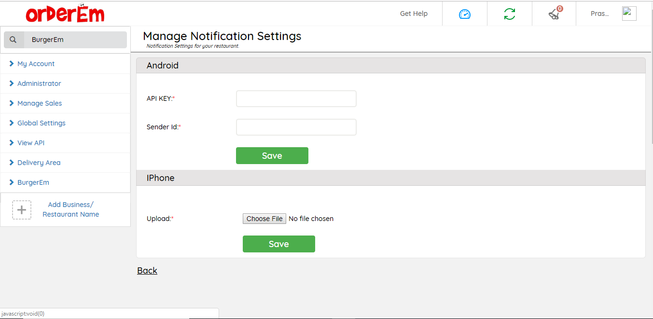Save the Android notification settings
Screen dimensions: 653x319
click(272, 156)
